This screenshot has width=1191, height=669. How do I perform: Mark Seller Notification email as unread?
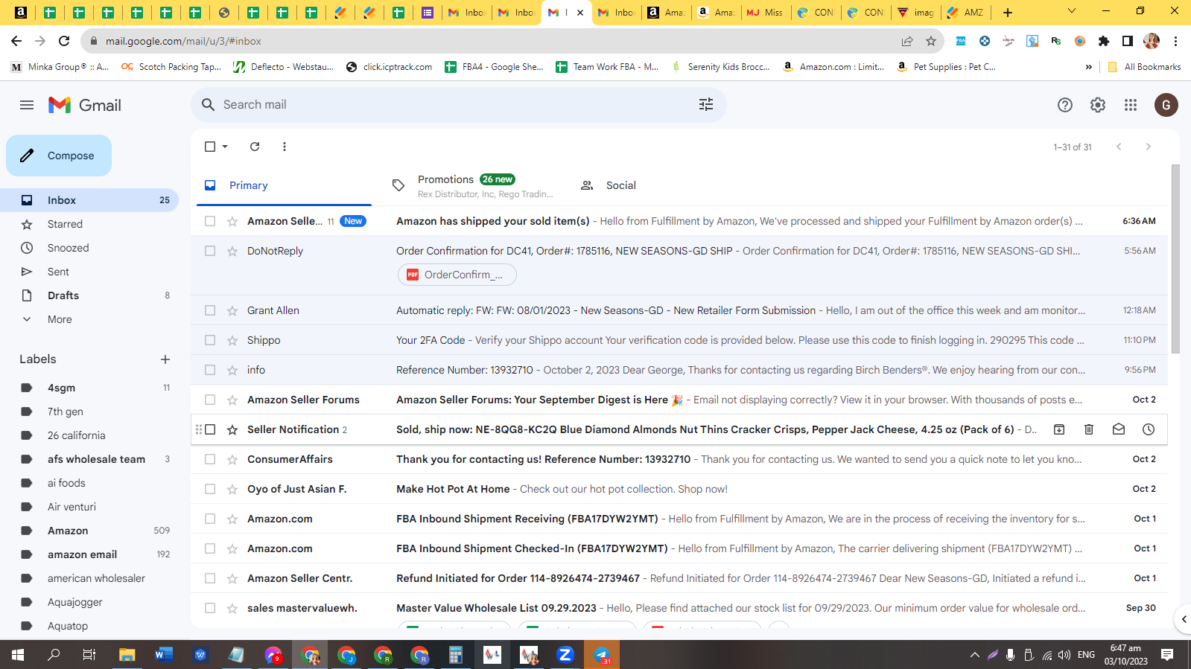pos(1119,429)
